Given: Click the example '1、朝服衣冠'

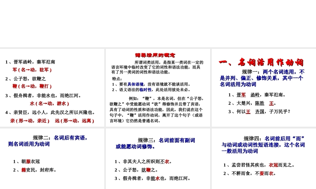Looking at the screenshot, I should [x=27, y=162].
